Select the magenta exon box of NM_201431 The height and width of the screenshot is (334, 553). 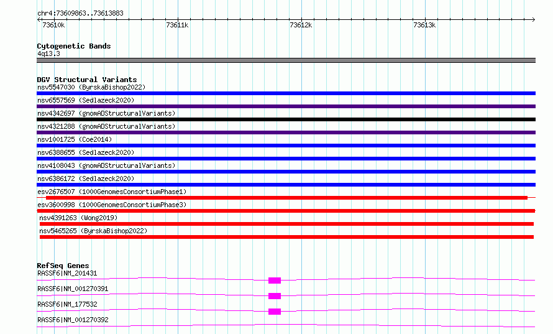coord(275,281)
